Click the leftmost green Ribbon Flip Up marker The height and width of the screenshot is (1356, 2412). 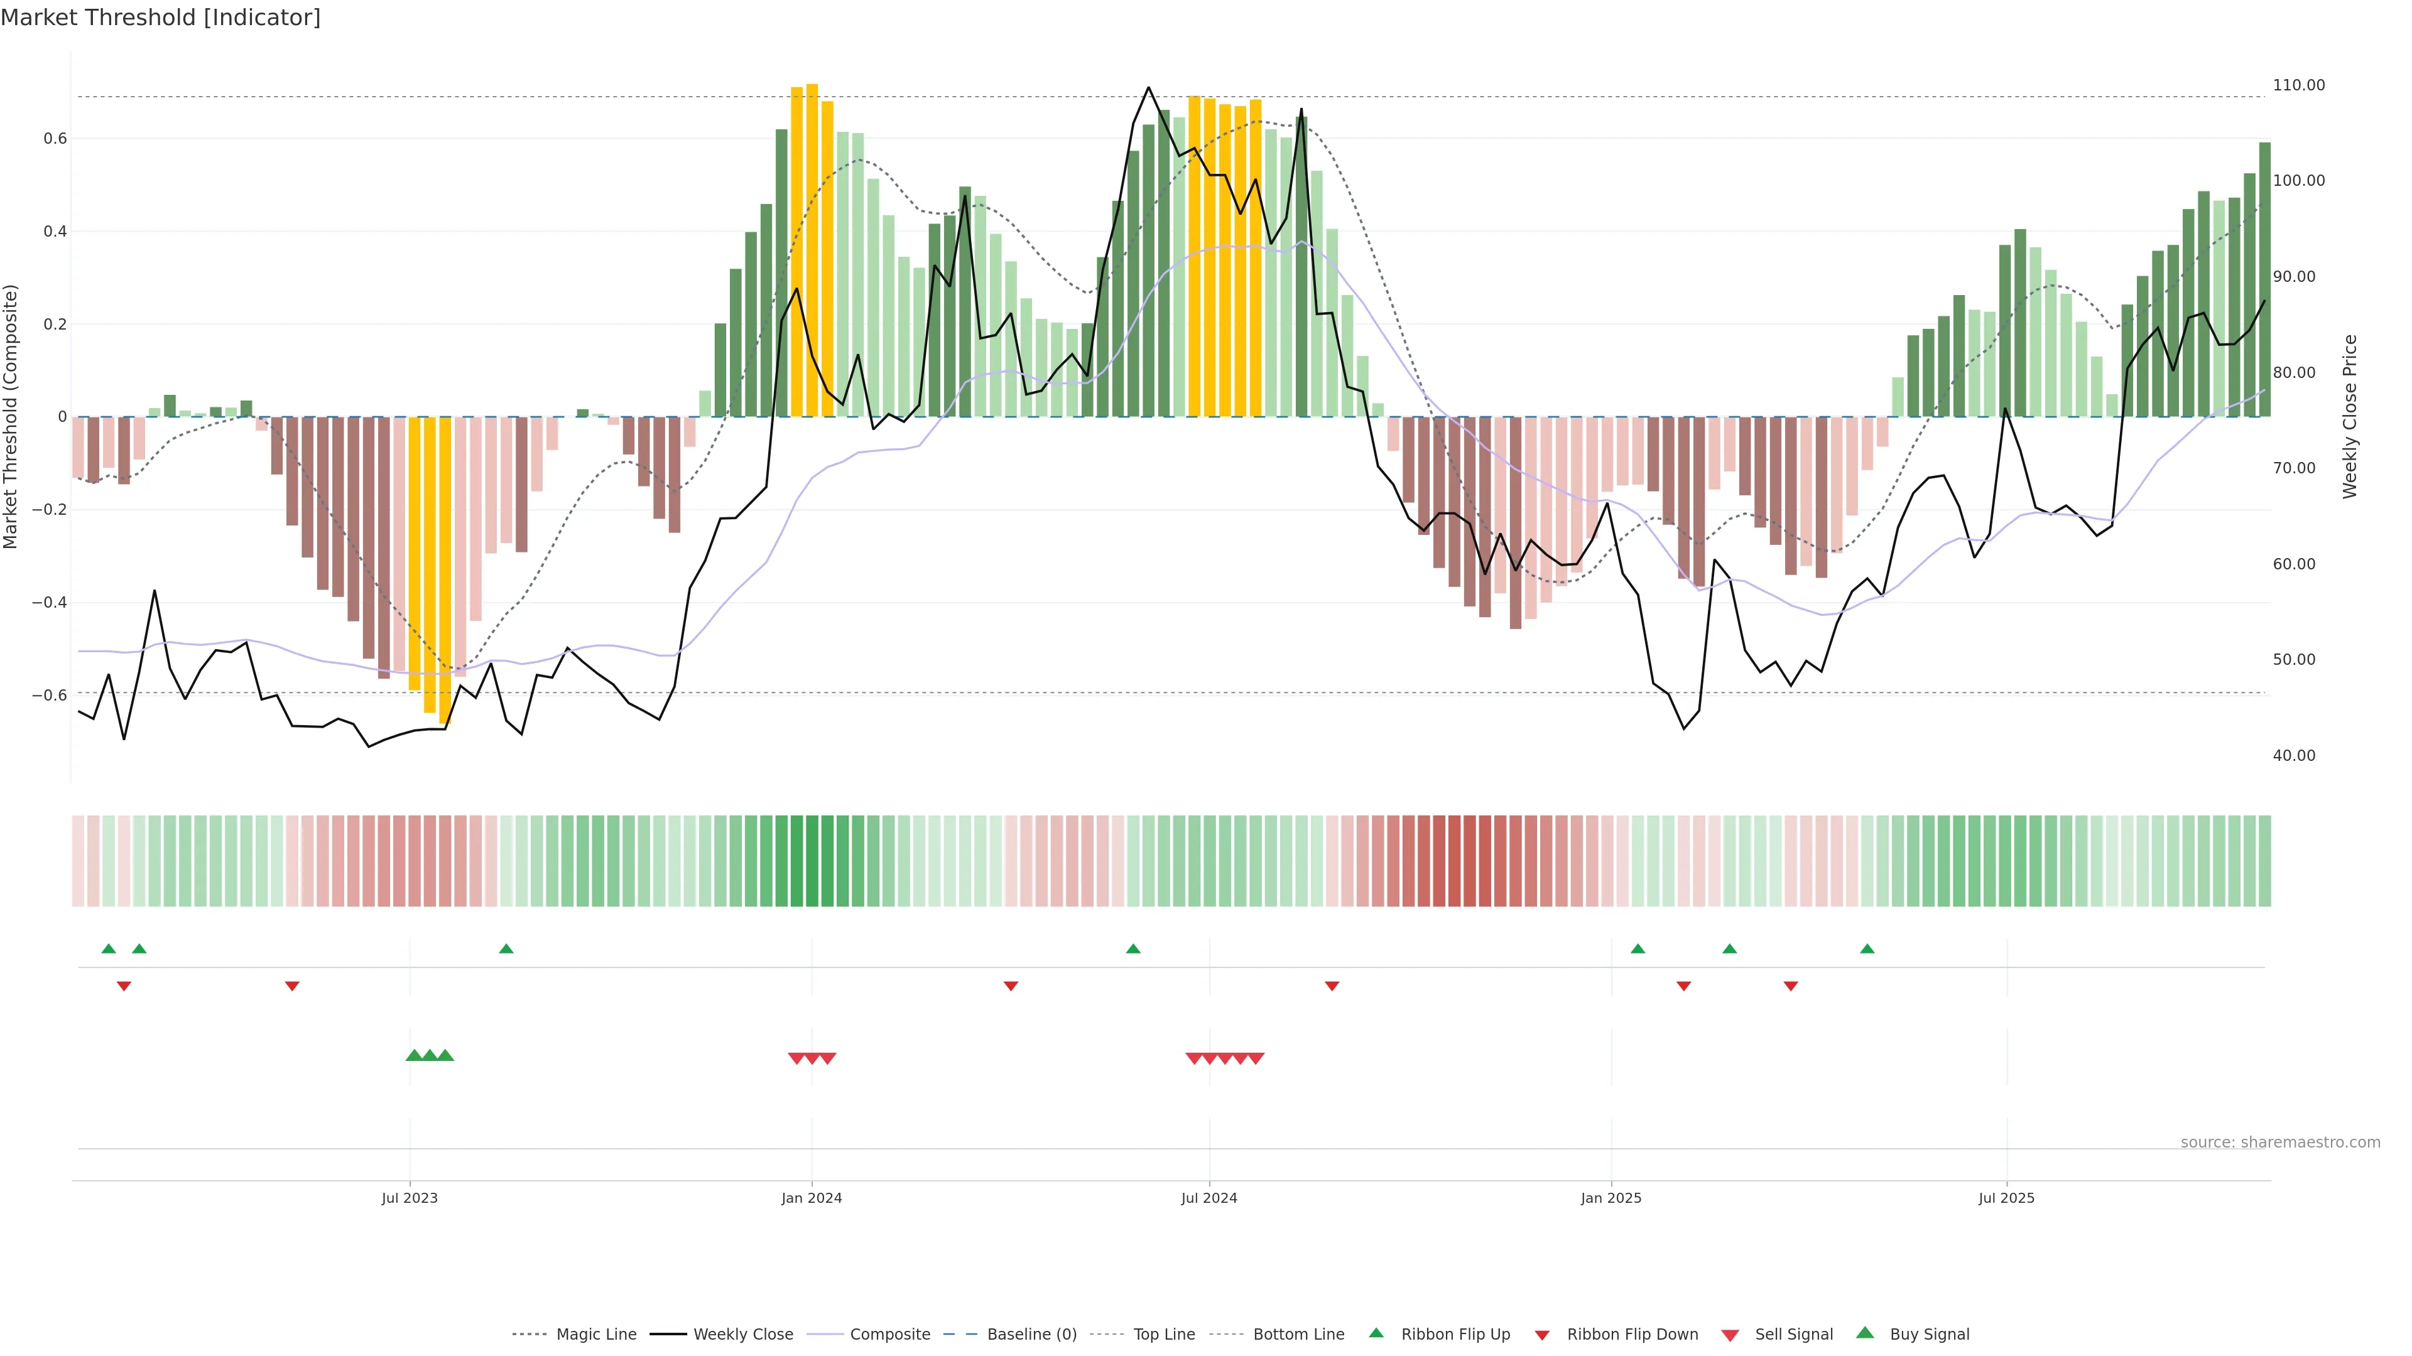click(x=109, y=949)
